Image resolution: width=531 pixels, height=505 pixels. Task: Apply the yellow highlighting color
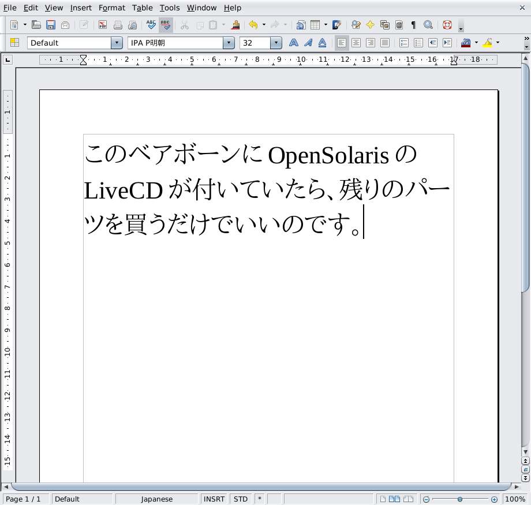click(x=487, y=43)
